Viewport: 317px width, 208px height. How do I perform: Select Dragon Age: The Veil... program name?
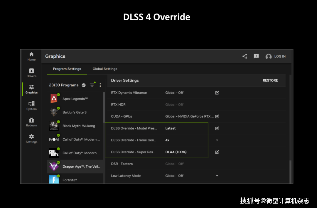(x=81, y=167)
